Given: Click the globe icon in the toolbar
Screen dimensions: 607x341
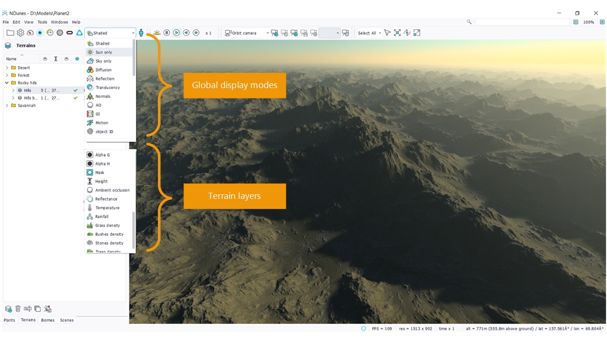Looking at the screenshot, I should click(x=60, y=33).
